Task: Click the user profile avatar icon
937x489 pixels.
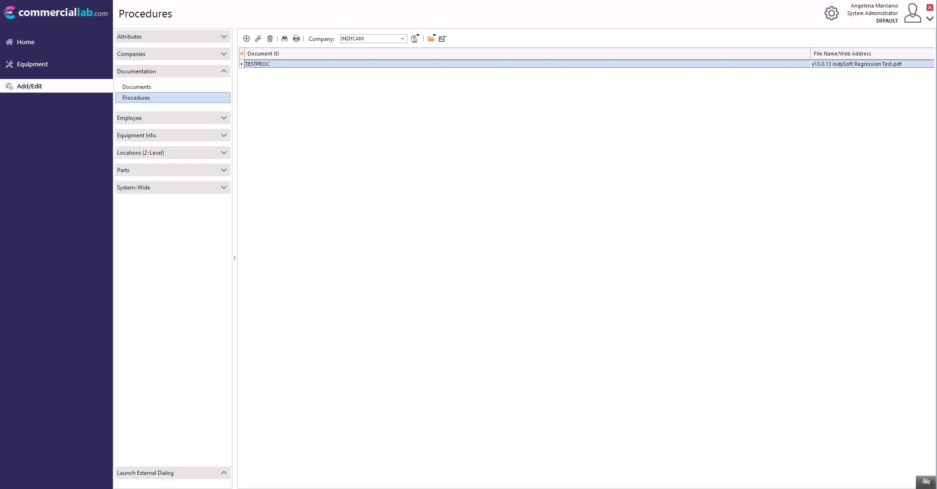Action: click(x=913, y=13)
